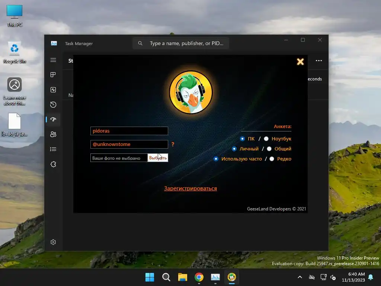Viewport: 381px width, 286px height.
Task: Open the network tray icon
Action: [x=323, y=277]
